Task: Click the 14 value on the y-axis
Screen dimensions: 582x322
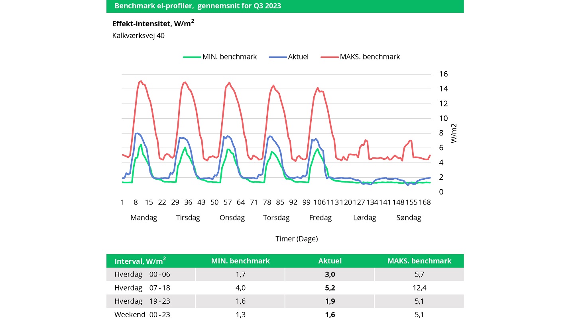Action: 444,89
